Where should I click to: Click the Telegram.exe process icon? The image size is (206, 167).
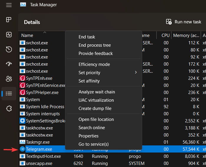tap(22, 149)
